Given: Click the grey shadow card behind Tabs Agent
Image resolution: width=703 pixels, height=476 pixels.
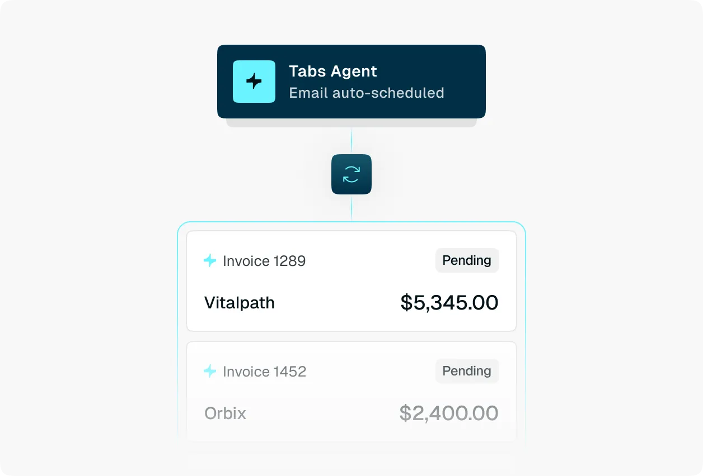Looking at the screenshot, I should pos(351,123).
